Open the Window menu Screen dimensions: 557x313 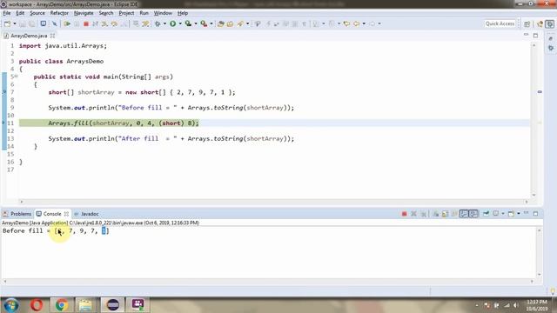click(163, 13)
